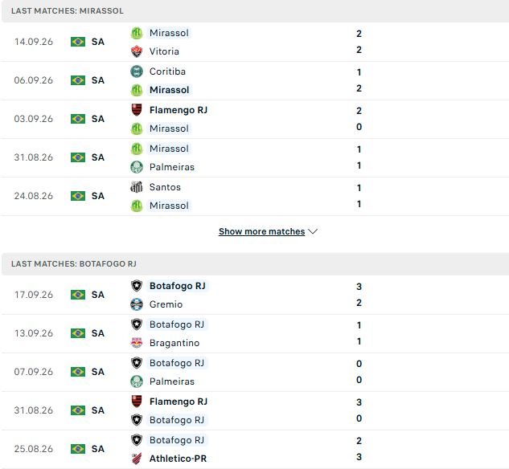509x469 pixels.
Task: Click the Vitoria club crest icon
Action: (137, 51)
